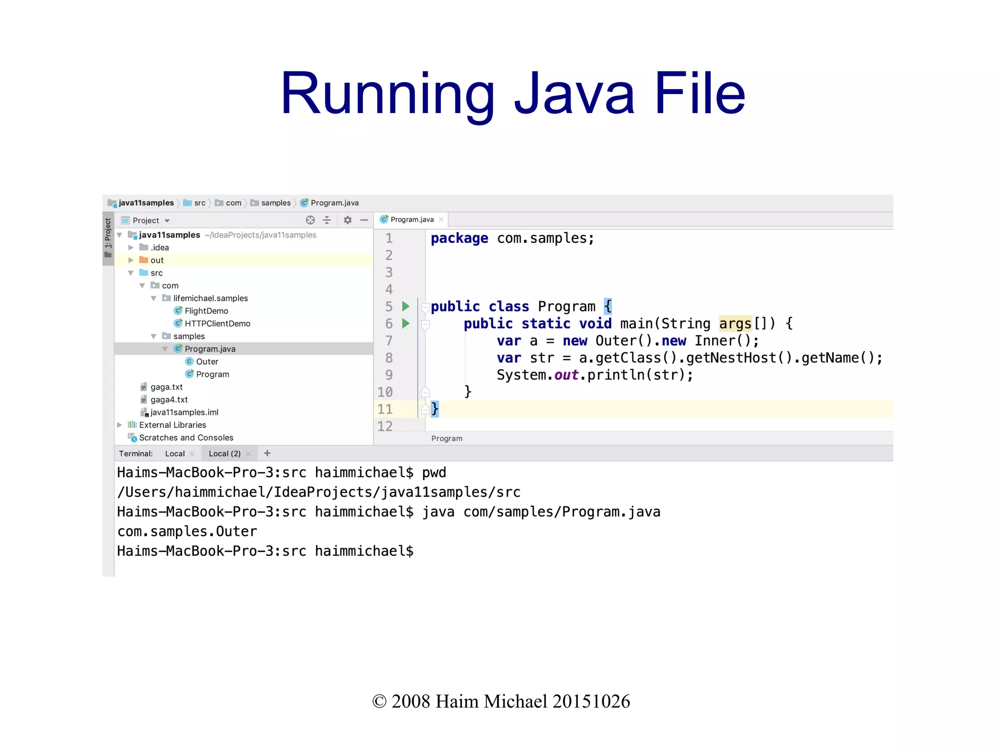Select HTTPClientDemo class in project tree
Screen dimensions: 1003x752
pyautogui.click(x=217, y=324)
